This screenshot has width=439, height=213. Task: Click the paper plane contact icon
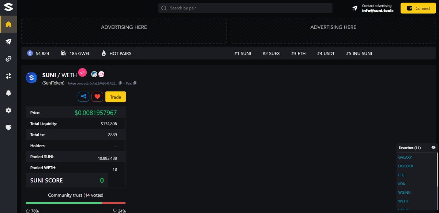click(x=355, y=8)
